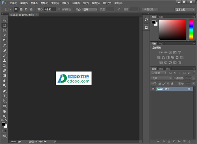
Task: Open the Properties panel icon
Action: pyautogui.click(x=146, y=27)
